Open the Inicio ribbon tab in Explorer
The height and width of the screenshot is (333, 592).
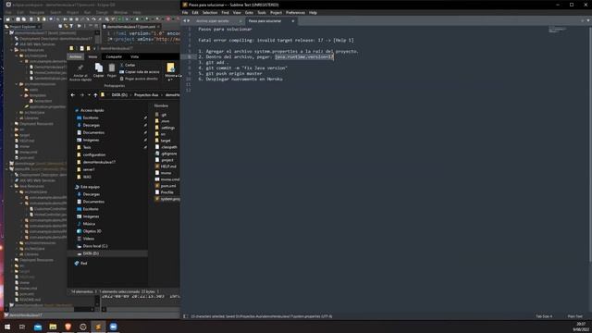[x=92, y=56]
